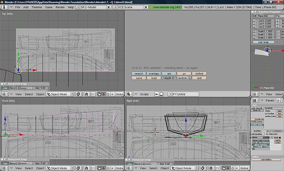Image resolution: width=284 pixels, height=171 pixels.
Task: Toggle the uv button in script panel
Action: 184,74
